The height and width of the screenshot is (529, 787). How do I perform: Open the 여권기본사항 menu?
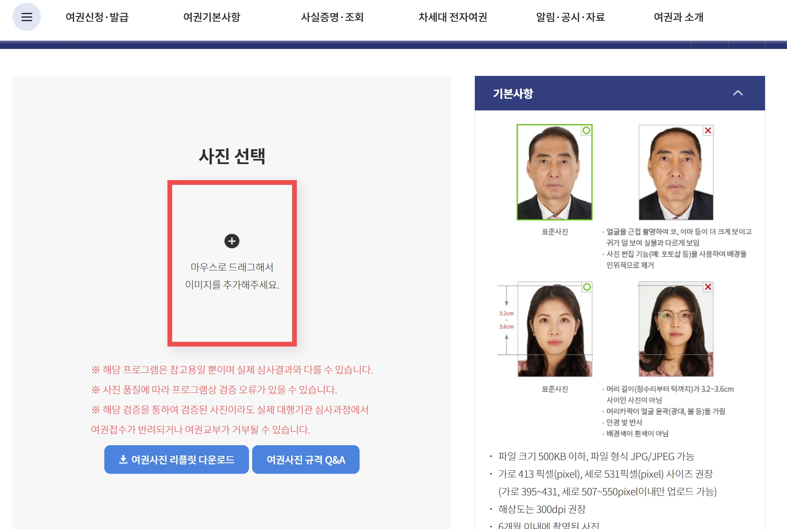[x=211, y=17]
